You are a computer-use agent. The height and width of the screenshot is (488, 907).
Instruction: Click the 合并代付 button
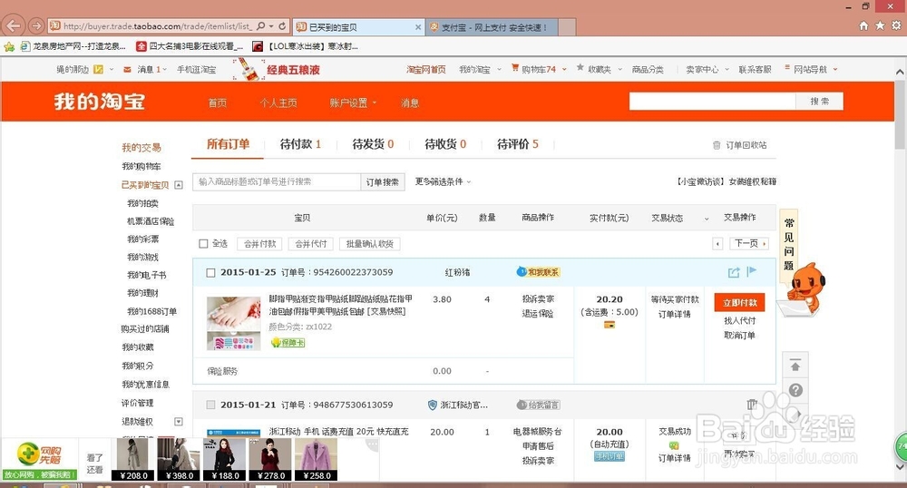pyautogui.click(x=310, y=244)
